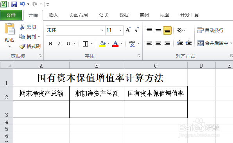This screenshot has height=143, width=233.
Task: Switch to the 开始 tab
Action: 33,15
